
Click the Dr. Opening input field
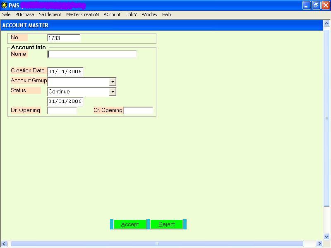(62, 110)
